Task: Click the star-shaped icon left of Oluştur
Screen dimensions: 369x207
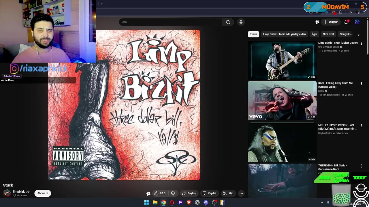Action: click(x=317, y=22)
